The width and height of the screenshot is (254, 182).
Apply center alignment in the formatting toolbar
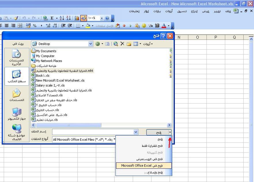(7, 26)
